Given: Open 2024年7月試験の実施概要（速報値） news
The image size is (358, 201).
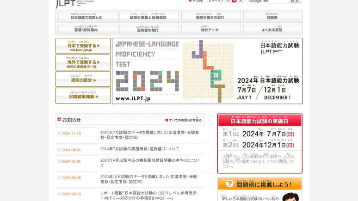Looking at the screenshot, I should pos(140,149).
